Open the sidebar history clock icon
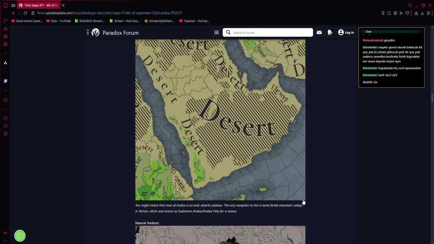The width and height of the screenshot is (434, 244). (5, 118)
